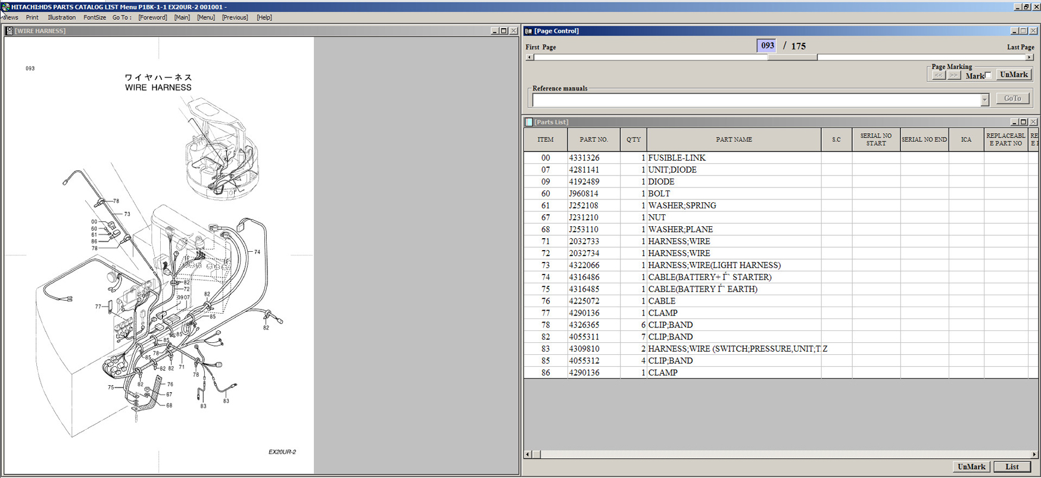This screenshot has width=1041, height=478.
Task: Click right arrow of page scrollbar
Action: point(1029,58)
